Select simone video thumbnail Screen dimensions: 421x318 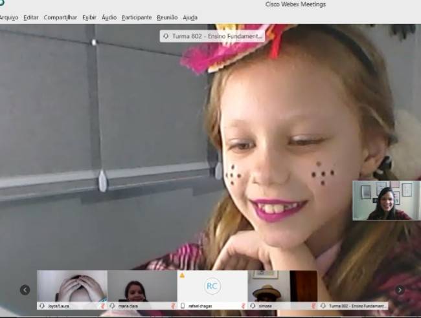click(267, 286)
